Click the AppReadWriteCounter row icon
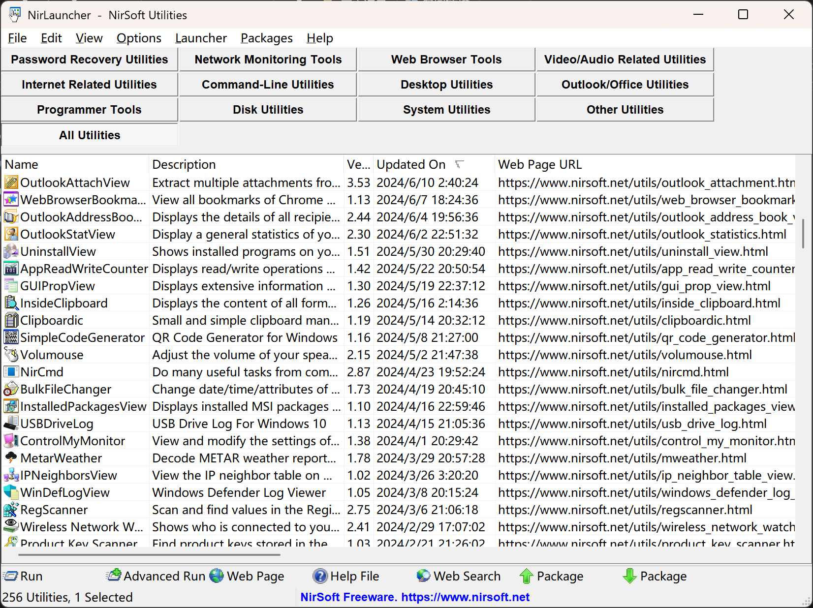The width and height of the screenshot is (813, 608). pos(11,269)
